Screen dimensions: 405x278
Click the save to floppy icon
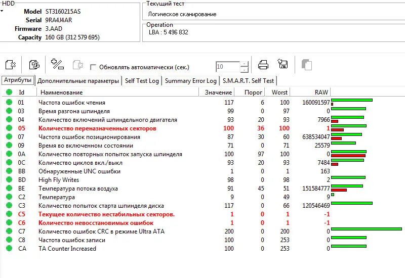tap(283, 64)
